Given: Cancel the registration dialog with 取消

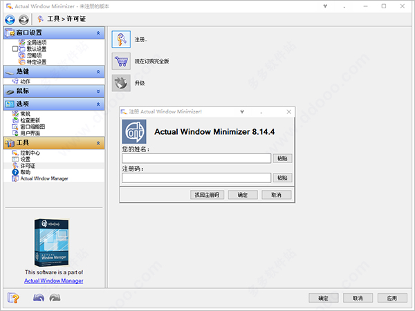Looking at the screenshot, I should pyautogui.click(x=276, y=195).
